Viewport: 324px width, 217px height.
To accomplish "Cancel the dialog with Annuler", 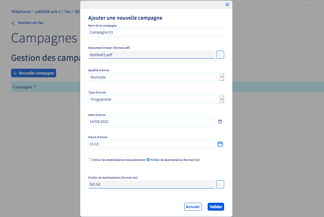I will pos(193,207).
